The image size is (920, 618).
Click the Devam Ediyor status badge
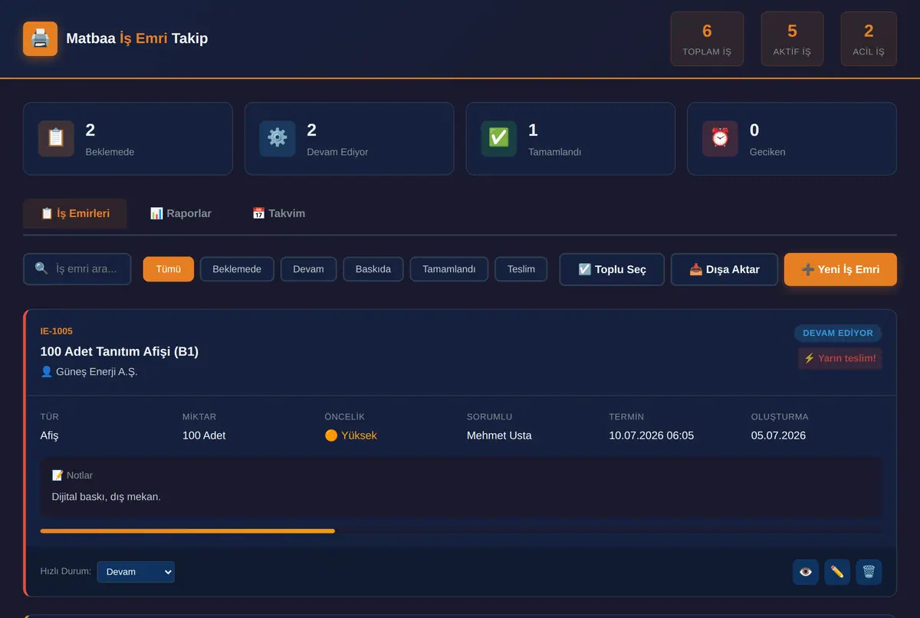[838, 333]
